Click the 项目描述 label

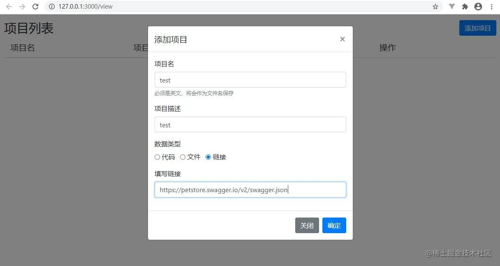[x=167, y=109]
